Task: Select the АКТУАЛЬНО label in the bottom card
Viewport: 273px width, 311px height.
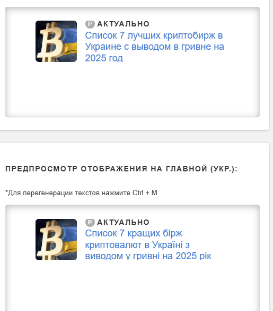Action: click(x=123, y=222)
